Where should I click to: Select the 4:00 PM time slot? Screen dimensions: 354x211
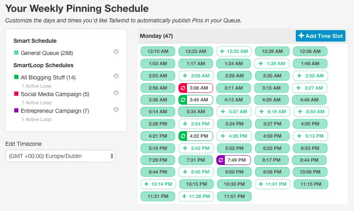click(x=310, y=124)
